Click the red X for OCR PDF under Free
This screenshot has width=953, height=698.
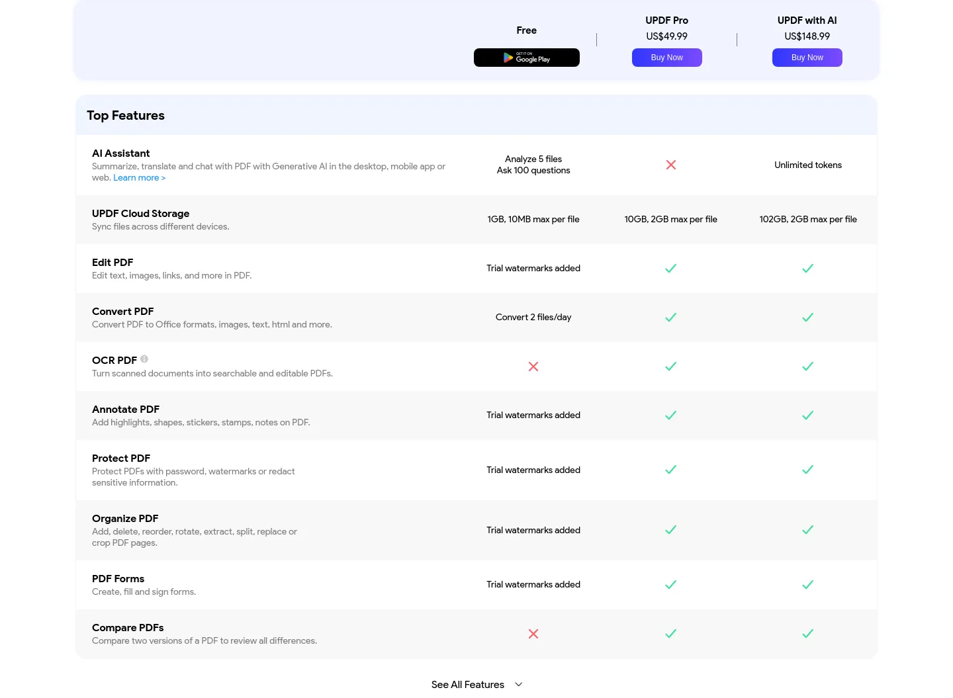click(x=533, y=367)
